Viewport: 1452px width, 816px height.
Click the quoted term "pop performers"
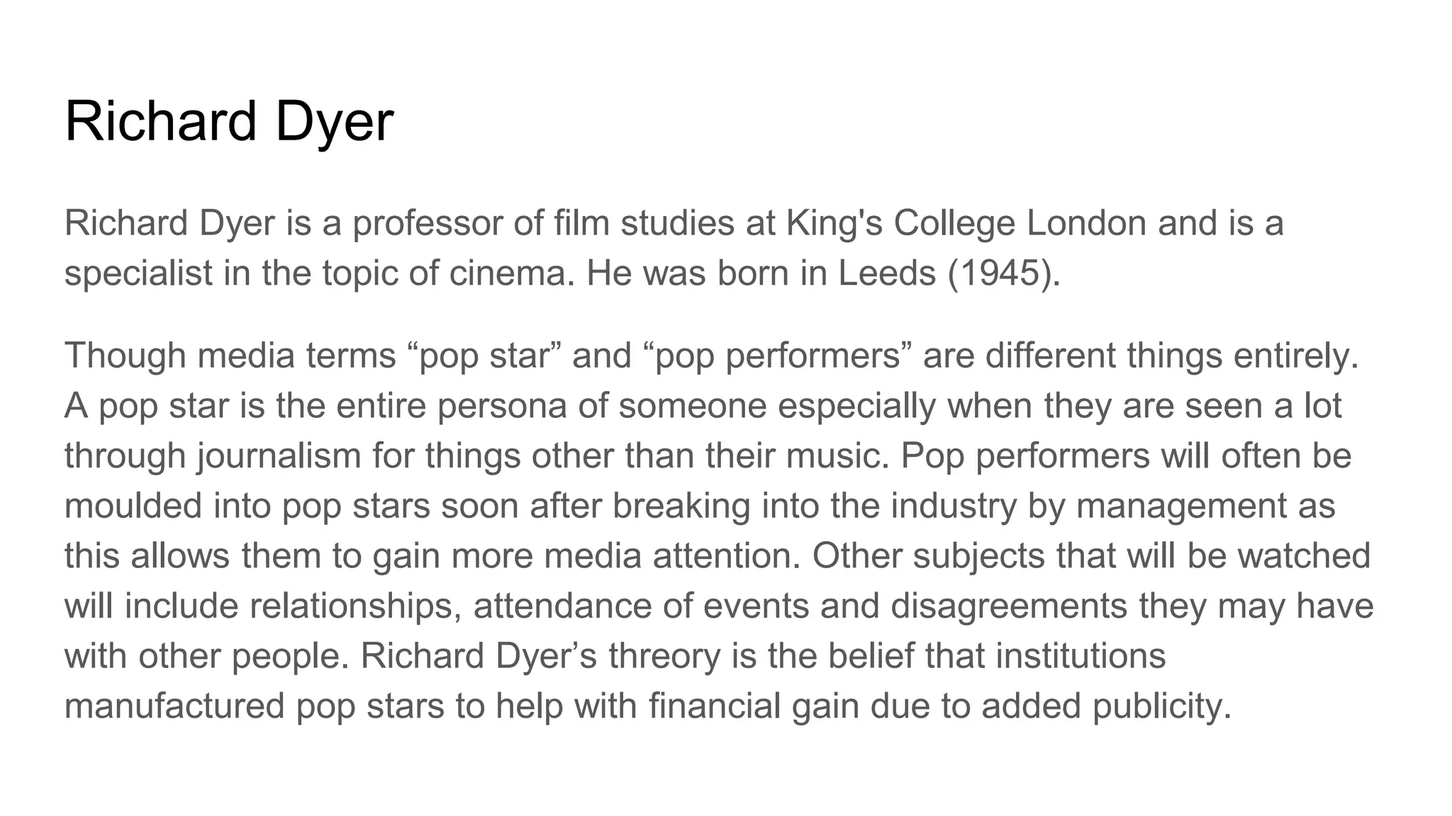(777, 356)
